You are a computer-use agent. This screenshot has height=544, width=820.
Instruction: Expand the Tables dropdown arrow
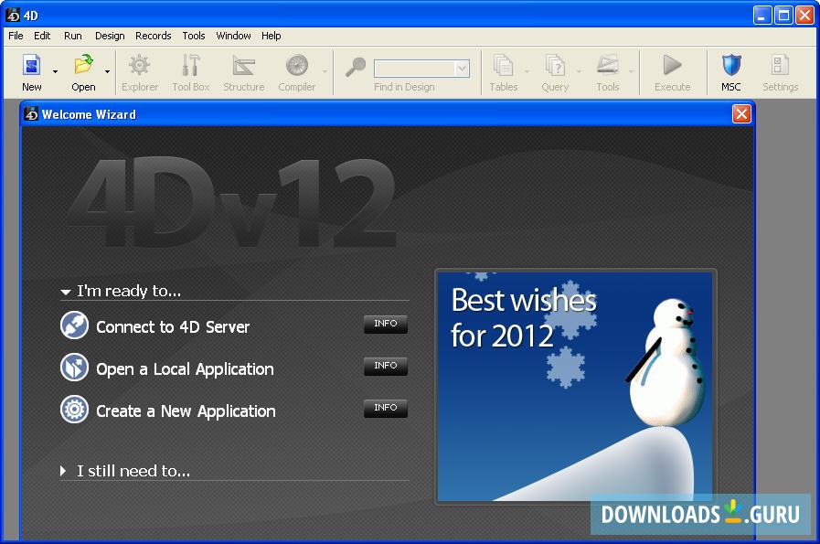(x=527, y=71)
